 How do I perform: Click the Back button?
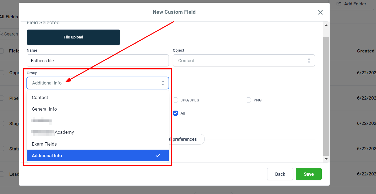pyautogui.click(x=280, y=174)
